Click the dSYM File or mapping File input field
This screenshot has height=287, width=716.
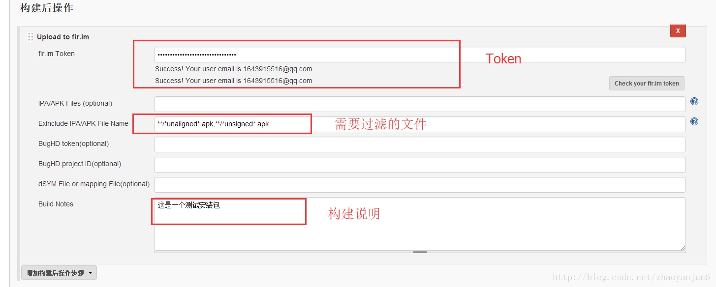coord(420,185)
